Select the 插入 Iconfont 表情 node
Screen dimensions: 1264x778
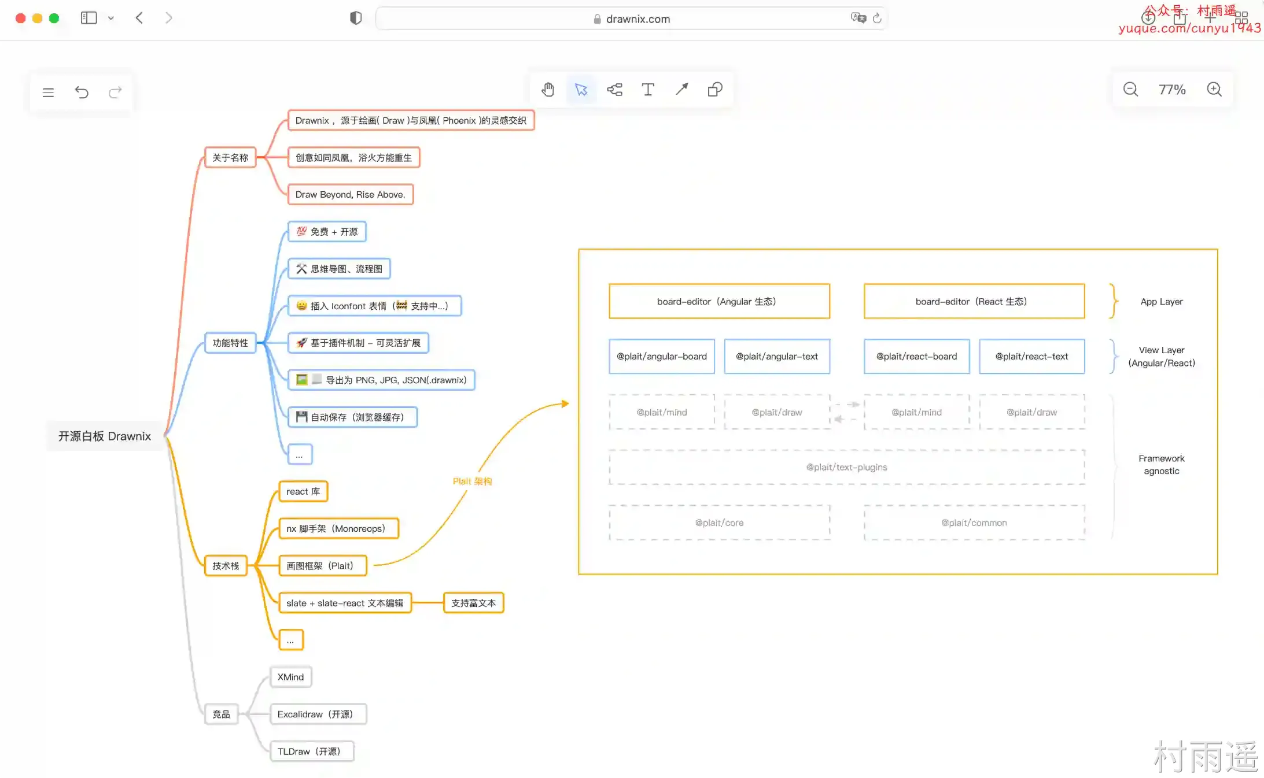pos(375,306)
